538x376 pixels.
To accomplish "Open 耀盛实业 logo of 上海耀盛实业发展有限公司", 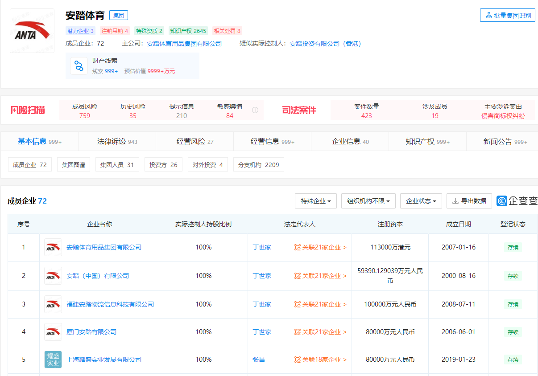I will coord(53,360).
